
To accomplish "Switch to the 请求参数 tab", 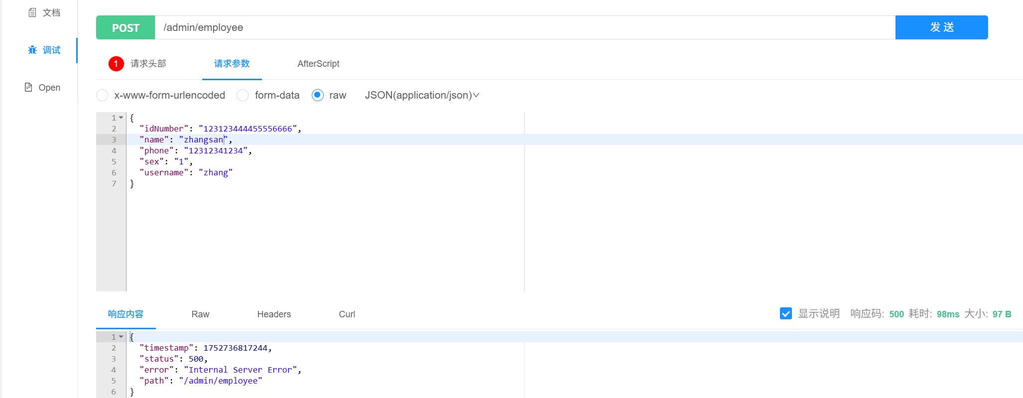I will pyautogui.click(x=232, y=64).
